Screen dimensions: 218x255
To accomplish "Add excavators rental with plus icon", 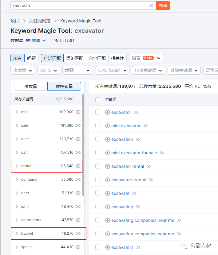I will click(108, 180).
